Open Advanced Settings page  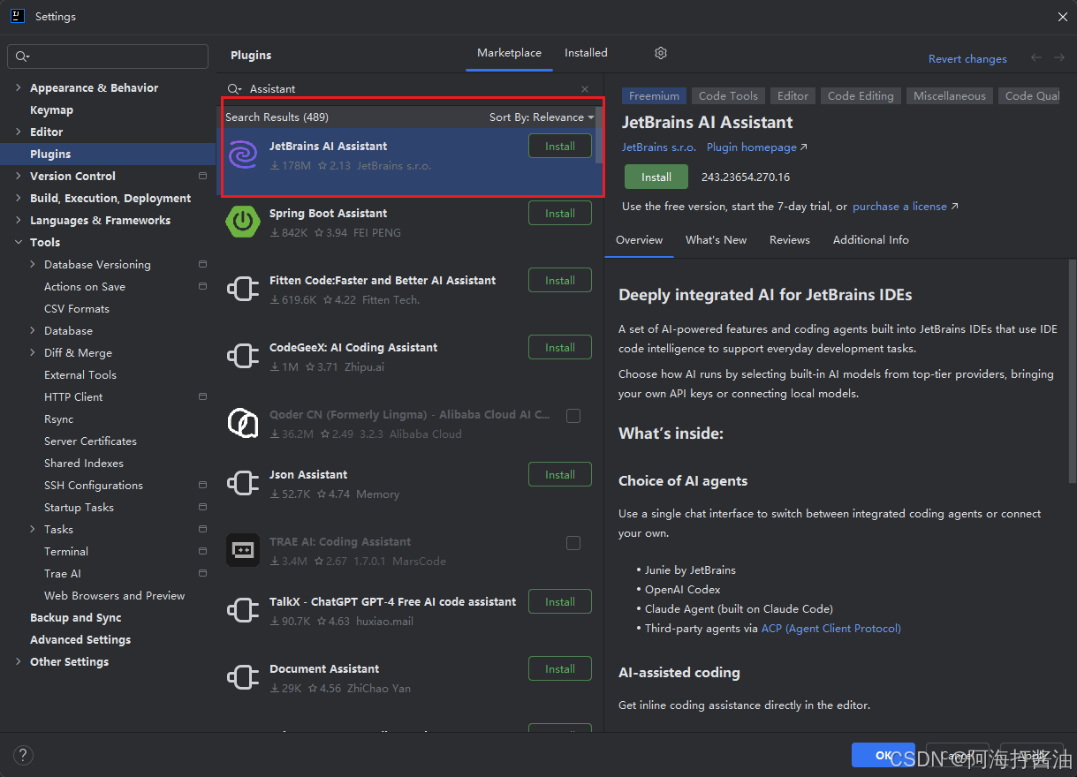pyautogui.click(x=80, y=640)
